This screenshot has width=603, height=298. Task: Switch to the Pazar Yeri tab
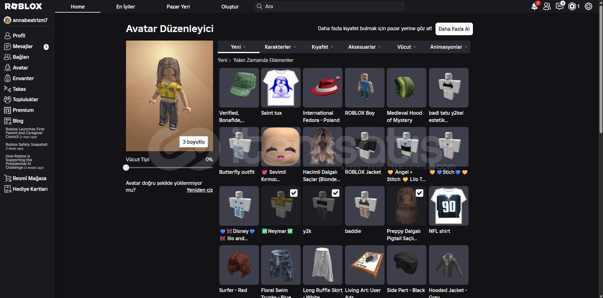click(178, 7)
